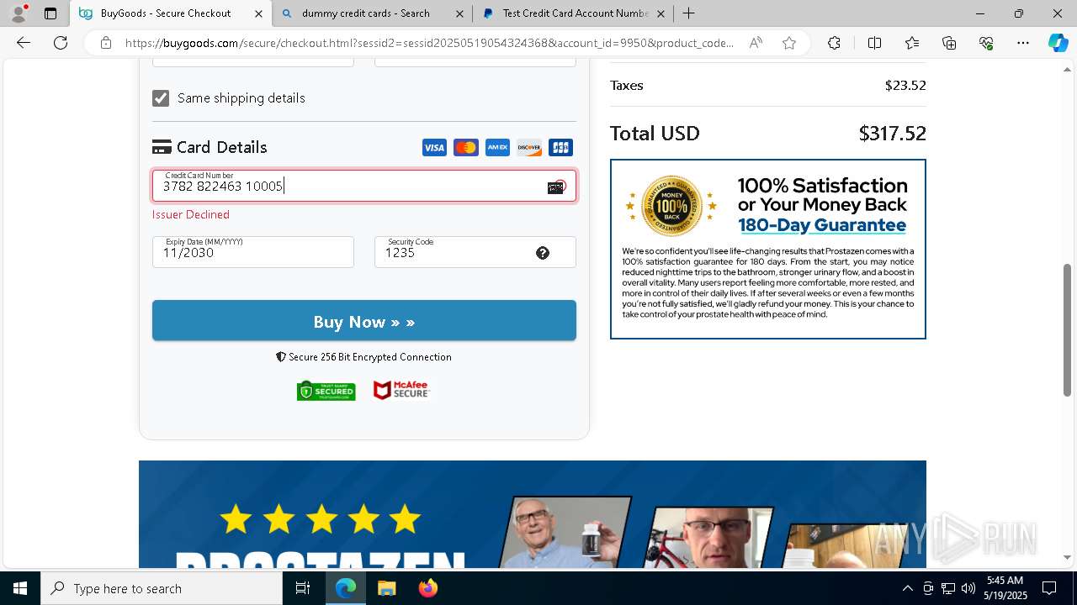Click the taskbar search box
Viewport: 1077px width, 605px height.
(x=162, y=588)
